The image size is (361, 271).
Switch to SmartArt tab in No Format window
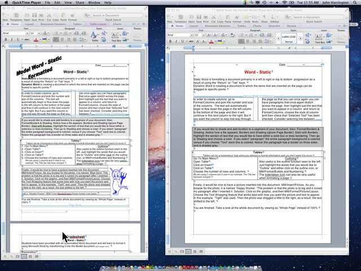(274, 26)
